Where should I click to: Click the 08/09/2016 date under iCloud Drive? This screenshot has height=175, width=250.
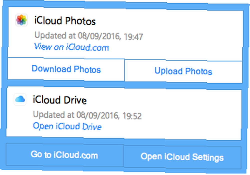97,115
